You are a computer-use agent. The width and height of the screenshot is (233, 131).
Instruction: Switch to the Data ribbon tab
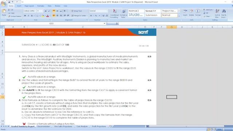[x=50, y=6]
